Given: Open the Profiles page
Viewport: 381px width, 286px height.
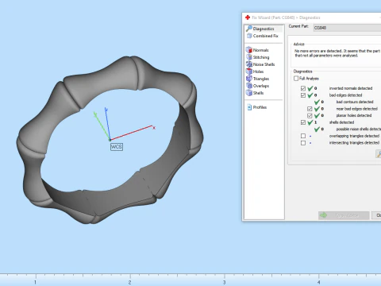Looking at the screenshot, I should click(257, 107).
